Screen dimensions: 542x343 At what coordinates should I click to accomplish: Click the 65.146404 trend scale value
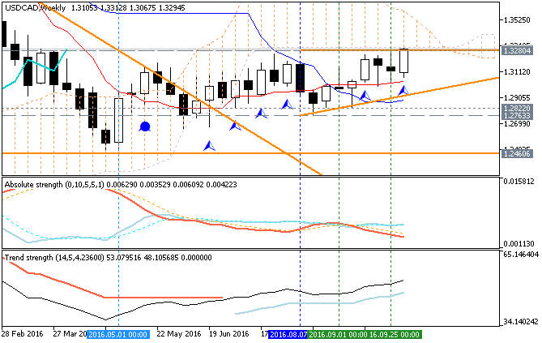click(521, 255)
